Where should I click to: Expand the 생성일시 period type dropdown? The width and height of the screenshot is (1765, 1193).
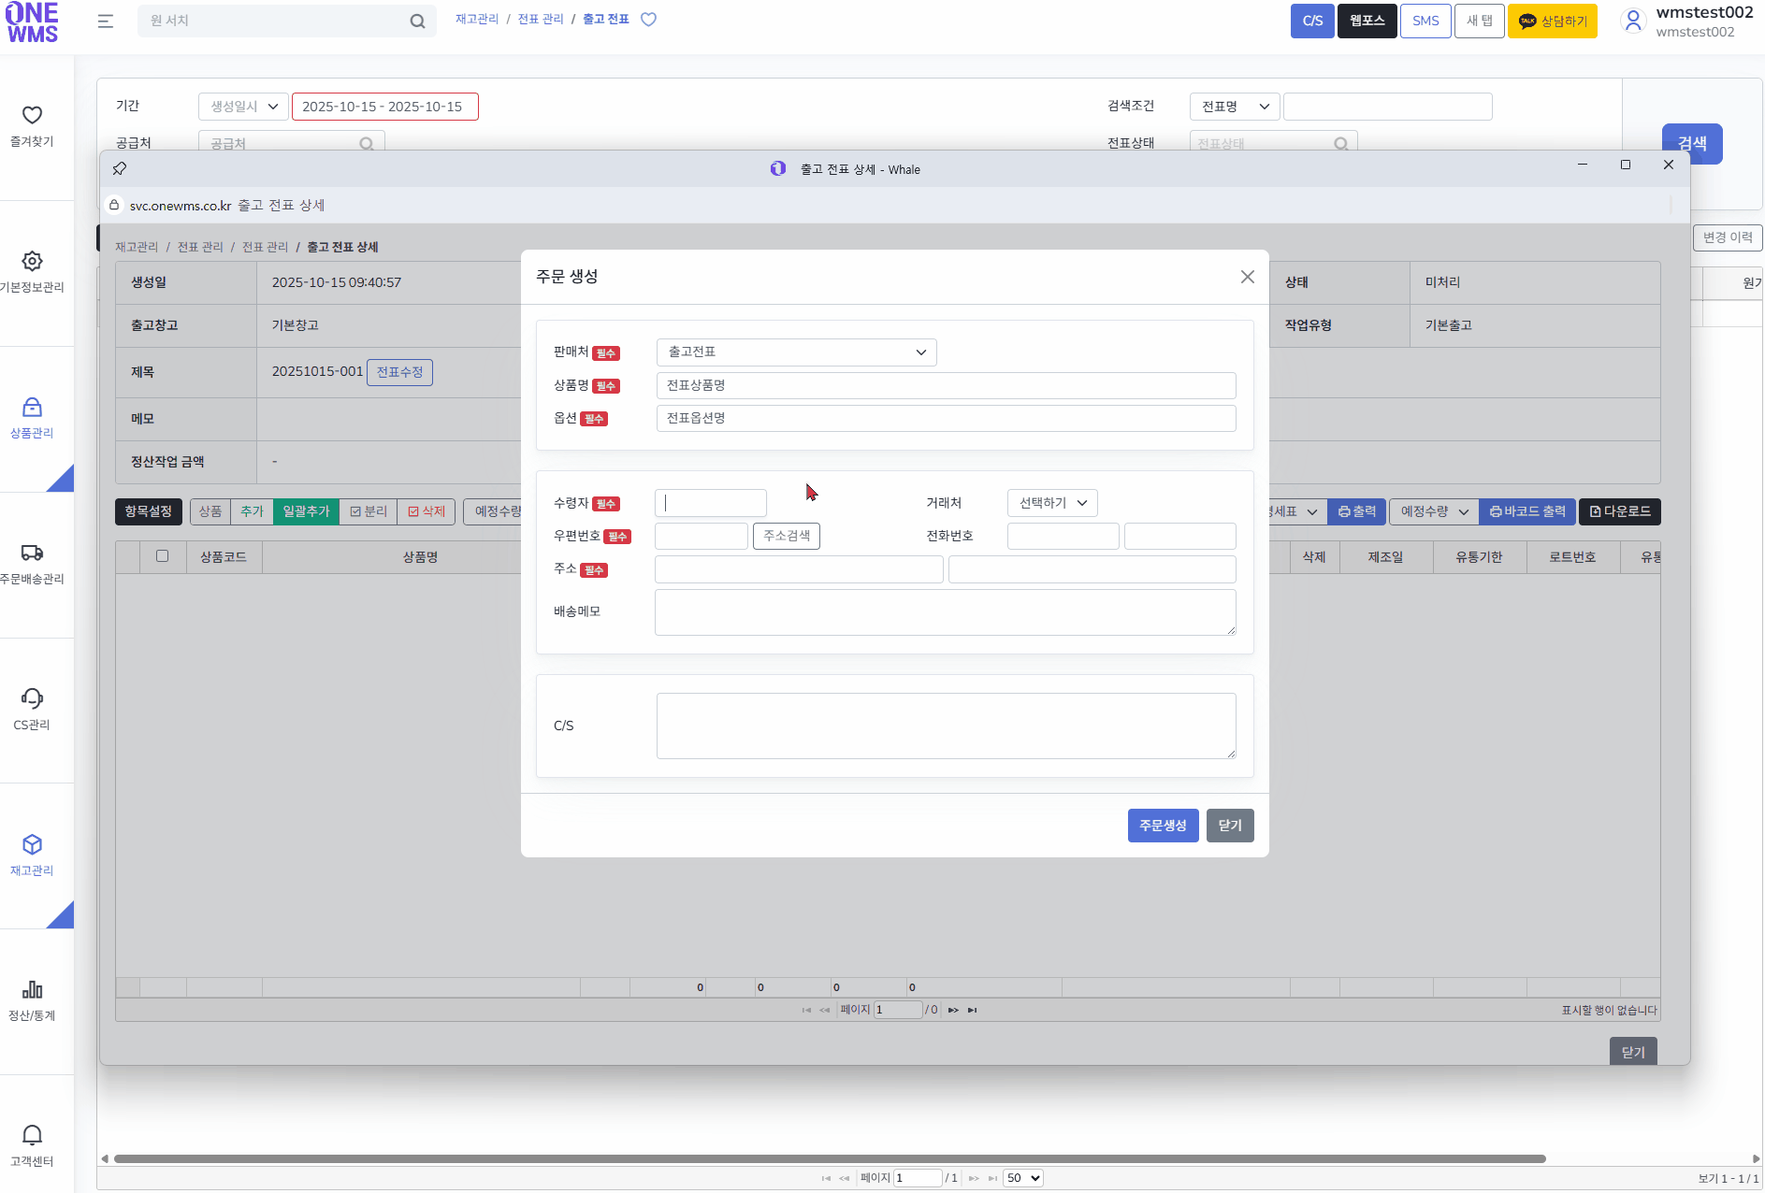pyautogui.click(x=243, y=107)
